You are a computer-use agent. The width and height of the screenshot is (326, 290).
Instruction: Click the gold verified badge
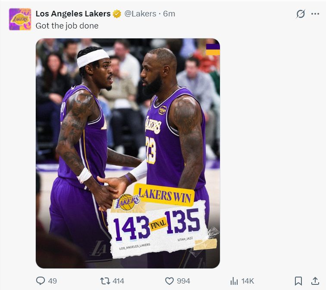(x=117, y=14)
